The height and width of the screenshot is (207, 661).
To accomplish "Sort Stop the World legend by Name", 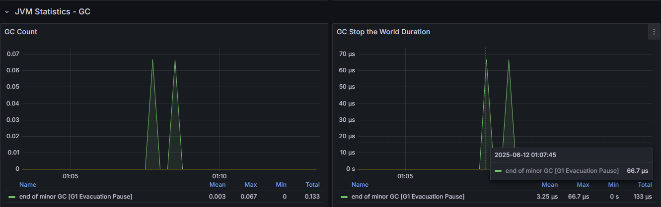I will pyautogui.click(x=360, y=185).
